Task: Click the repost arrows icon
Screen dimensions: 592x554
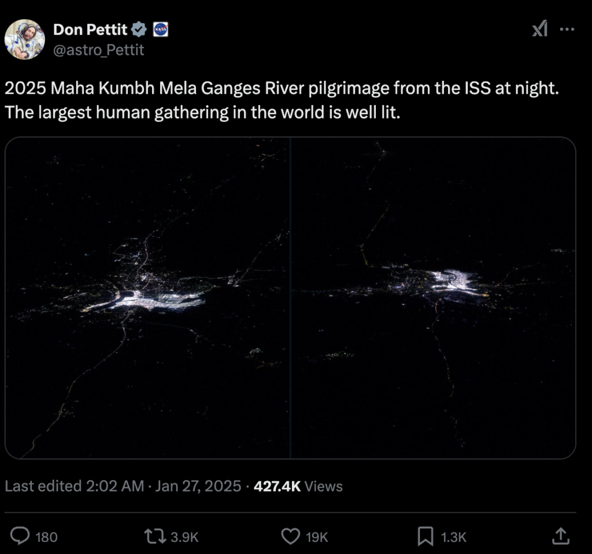Action: (x=155, y=537)
